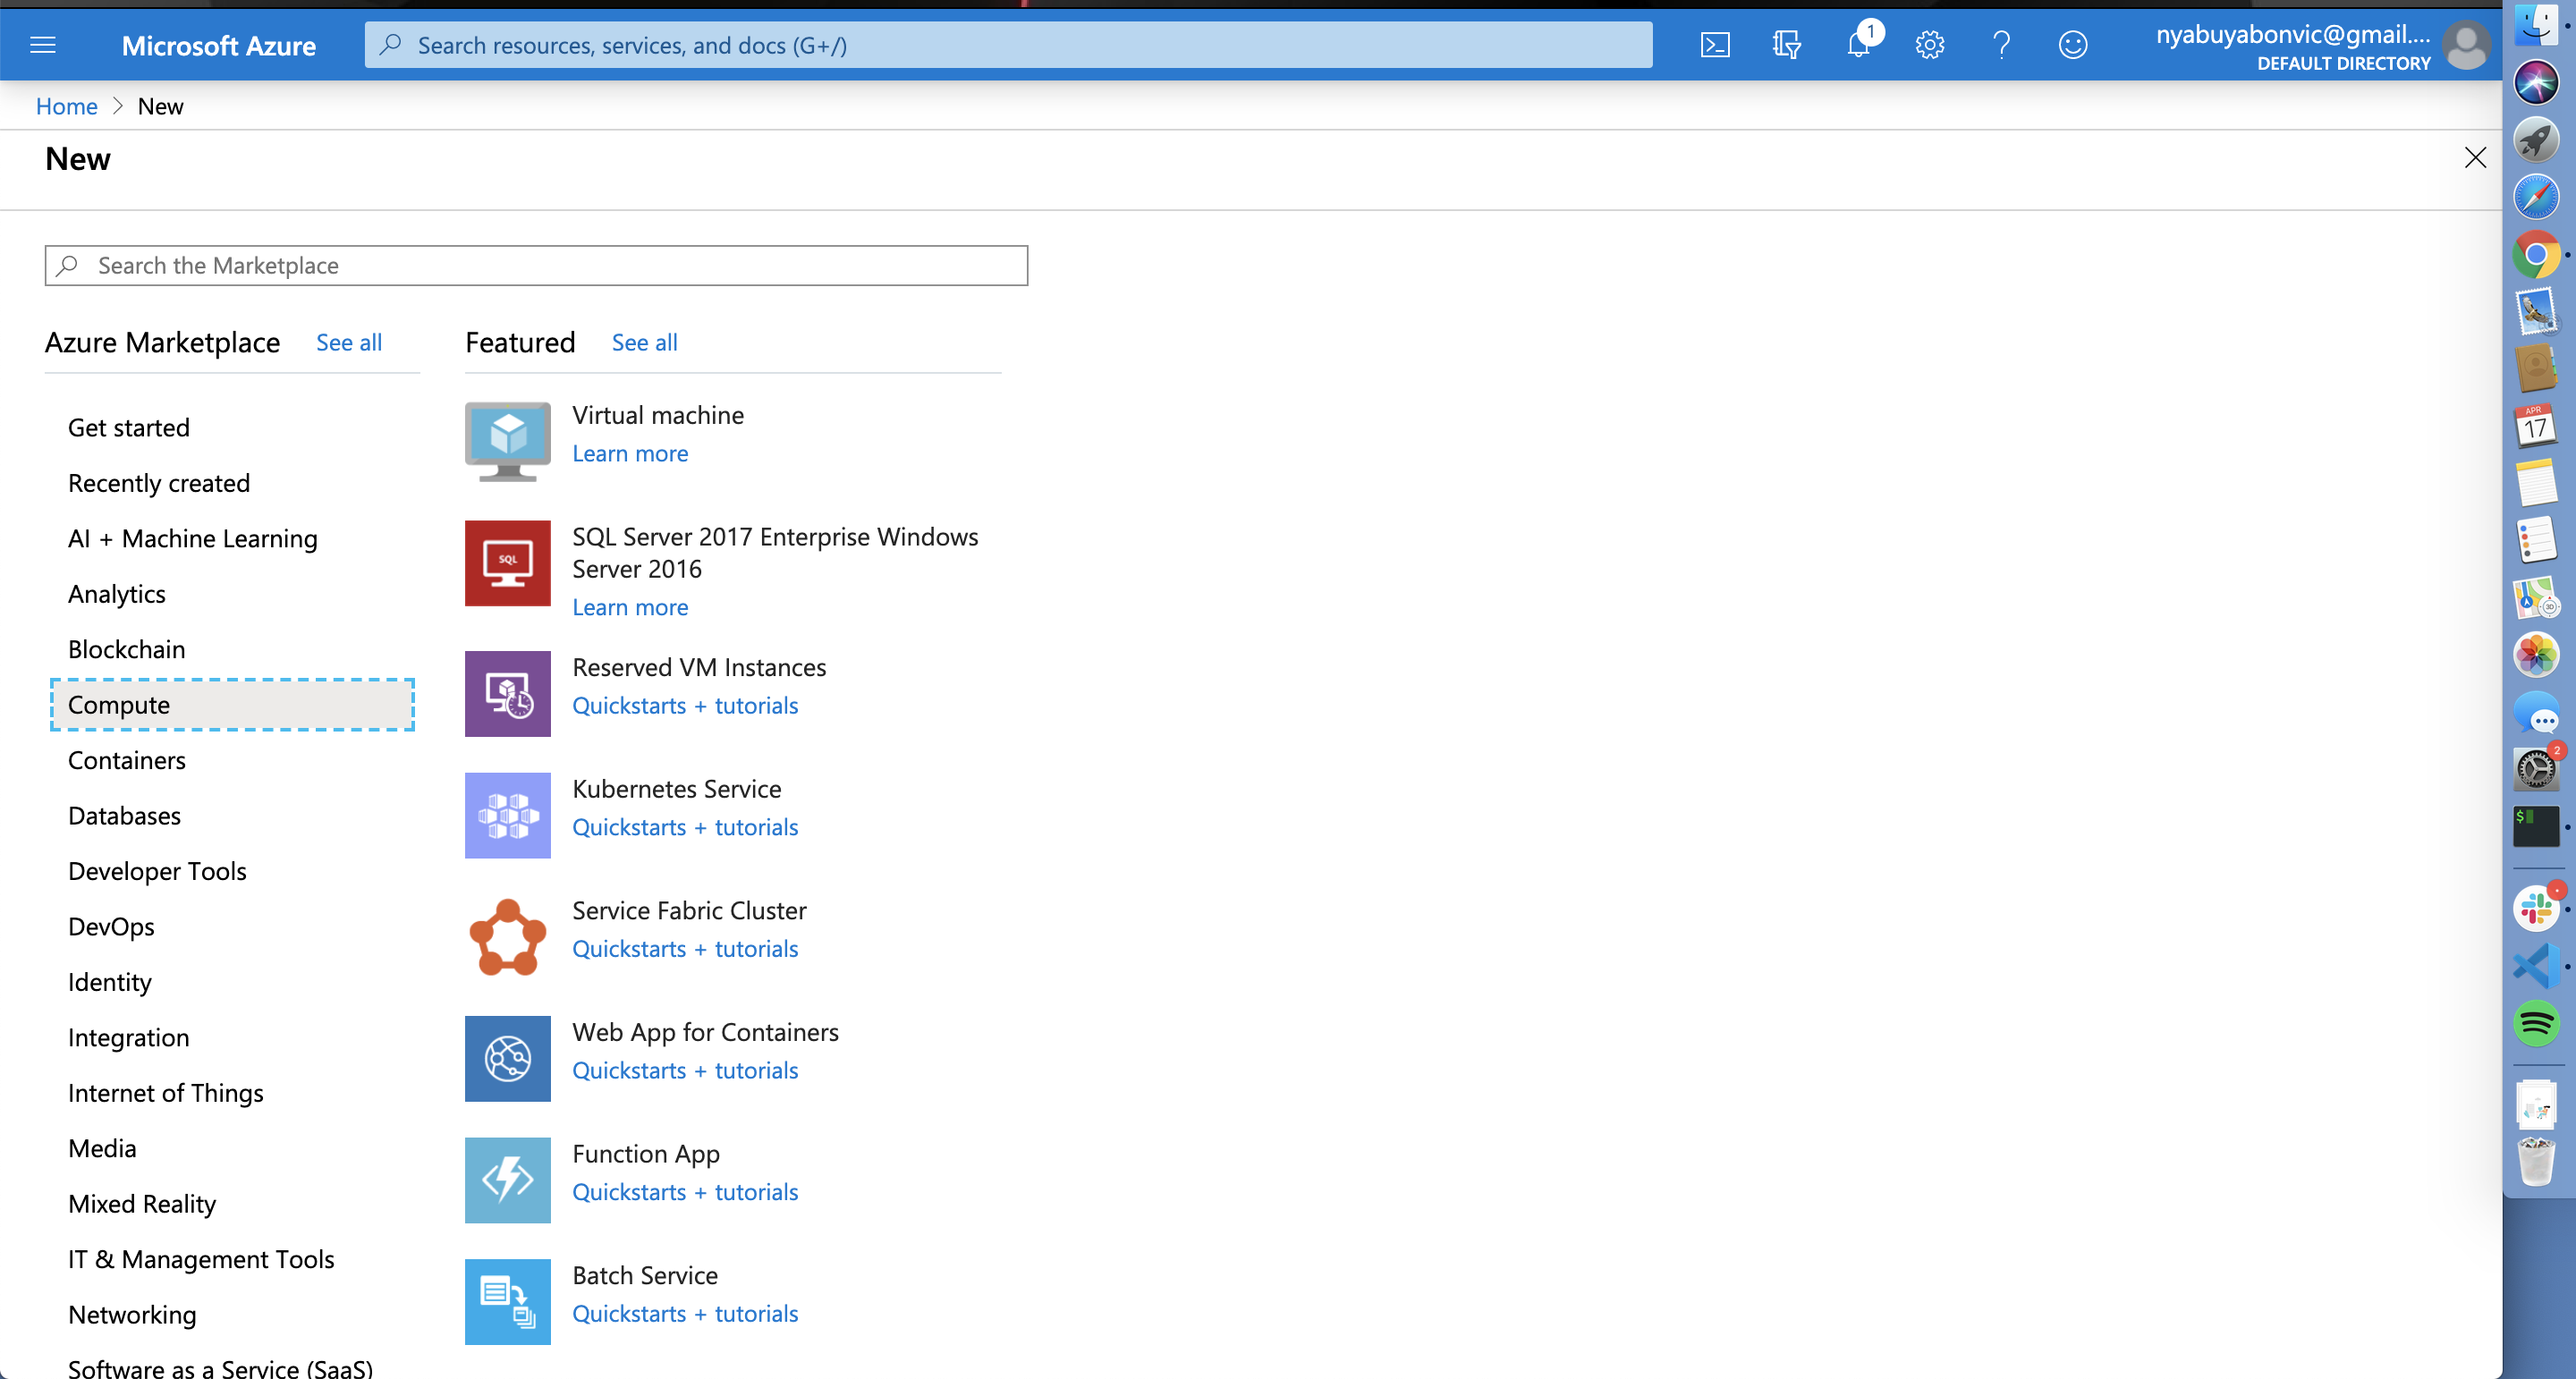
Task: Open the Azure portal hamburger menu
Action: click(x=43, y=45)
